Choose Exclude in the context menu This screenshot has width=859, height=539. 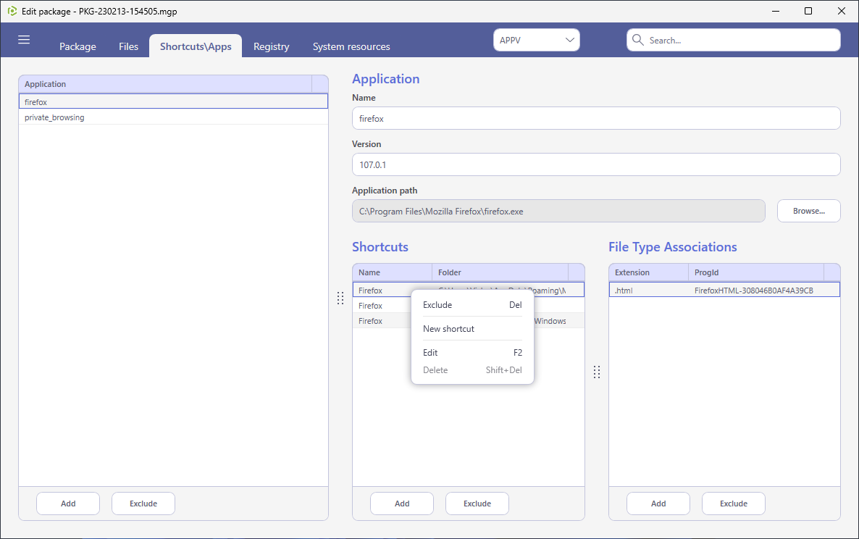(472, 305)
